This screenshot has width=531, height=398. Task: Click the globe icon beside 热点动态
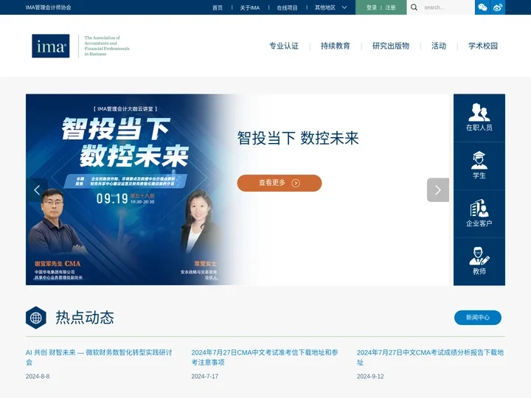coord(36,318)
